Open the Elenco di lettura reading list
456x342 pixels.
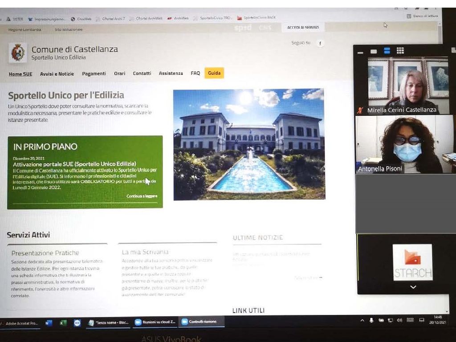(422, 16)
